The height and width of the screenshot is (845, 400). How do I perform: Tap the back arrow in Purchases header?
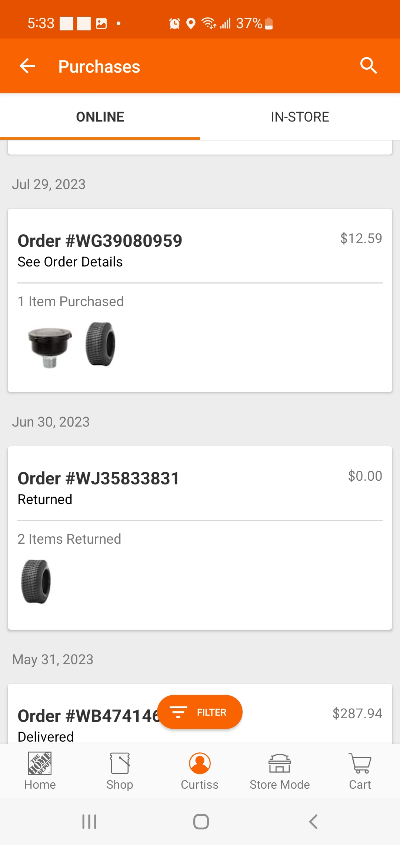tap(27, 66)
